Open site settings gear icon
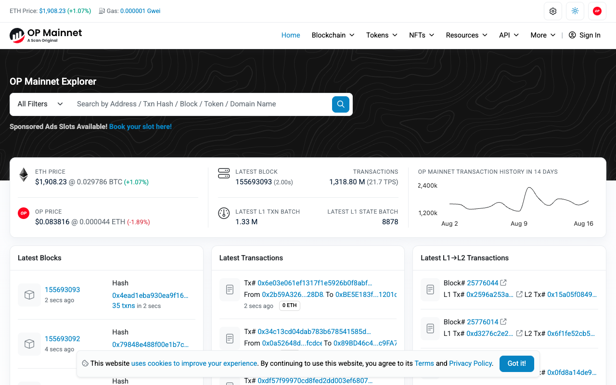The image size is (616, 385). coord(553,11)
